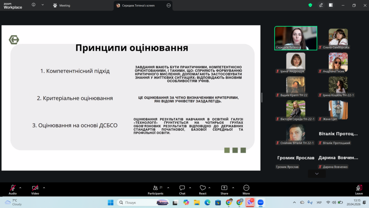The height and width of the screenshot is (208, 369).
Task: Expand video options arrow next to Video
Action: pyautogui.click(x=44, y=187)
